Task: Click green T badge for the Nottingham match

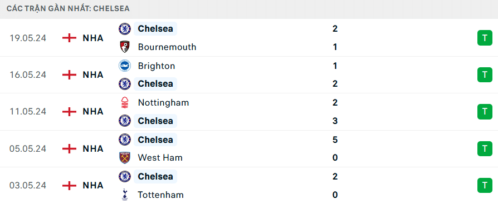Action: tap(485, 112)
